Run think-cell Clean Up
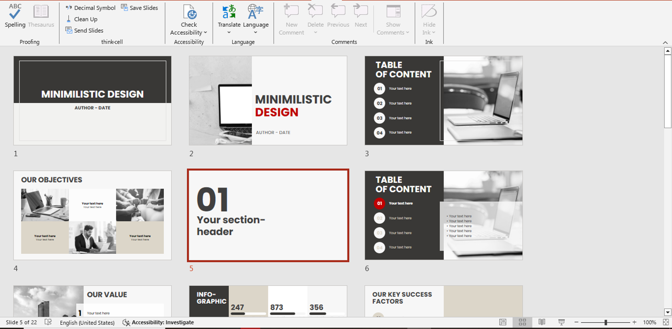The height and width of the screenshot is (329, 672). pos(81,19)
